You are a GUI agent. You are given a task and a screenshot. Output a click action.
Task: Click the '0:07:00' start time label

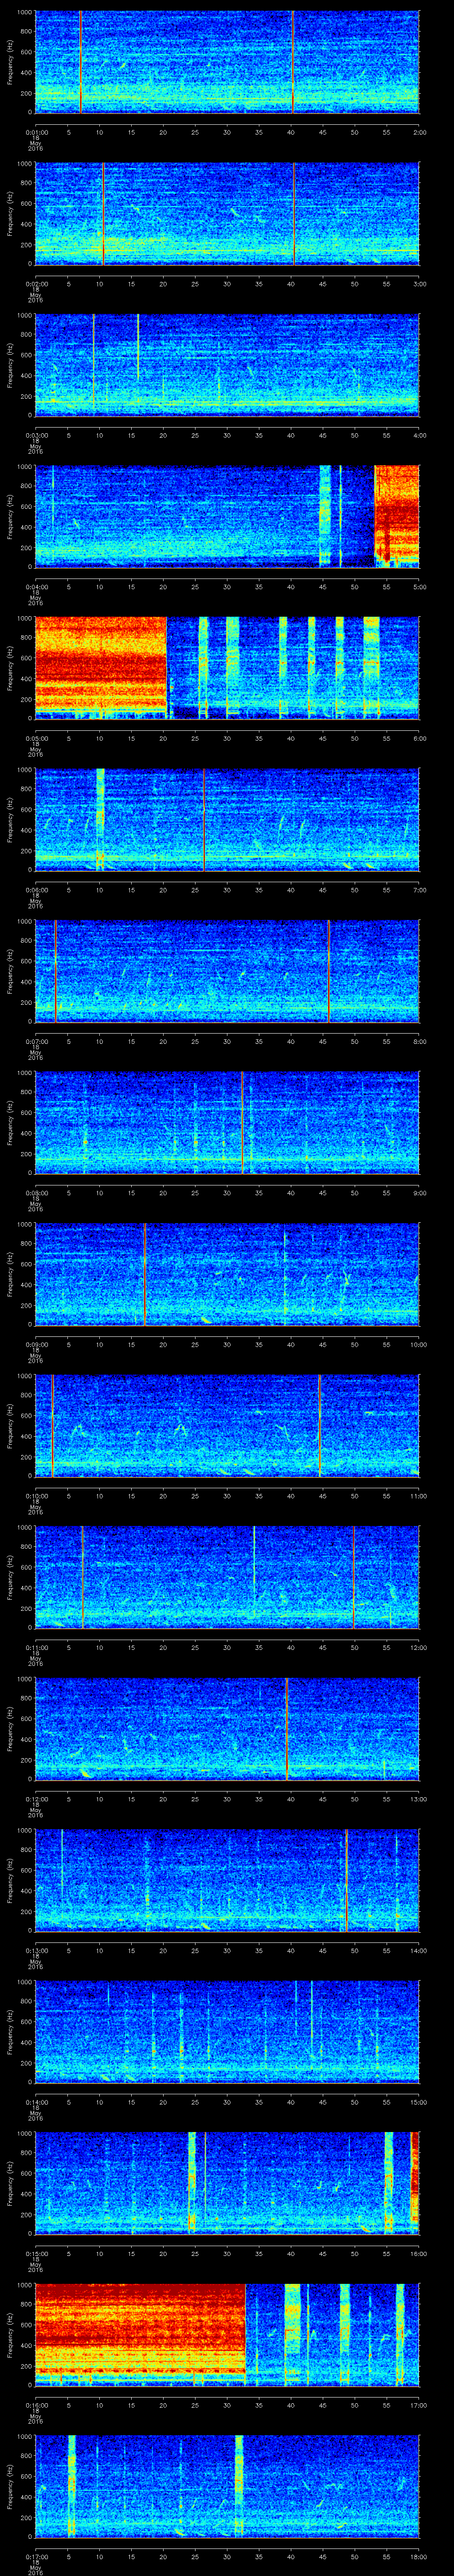click(37, 1041)
